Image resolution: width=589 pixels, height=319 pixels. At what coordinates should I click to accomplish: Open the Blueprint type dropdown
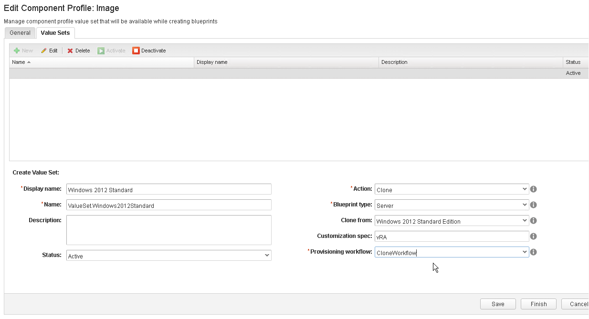click(452, 205)
